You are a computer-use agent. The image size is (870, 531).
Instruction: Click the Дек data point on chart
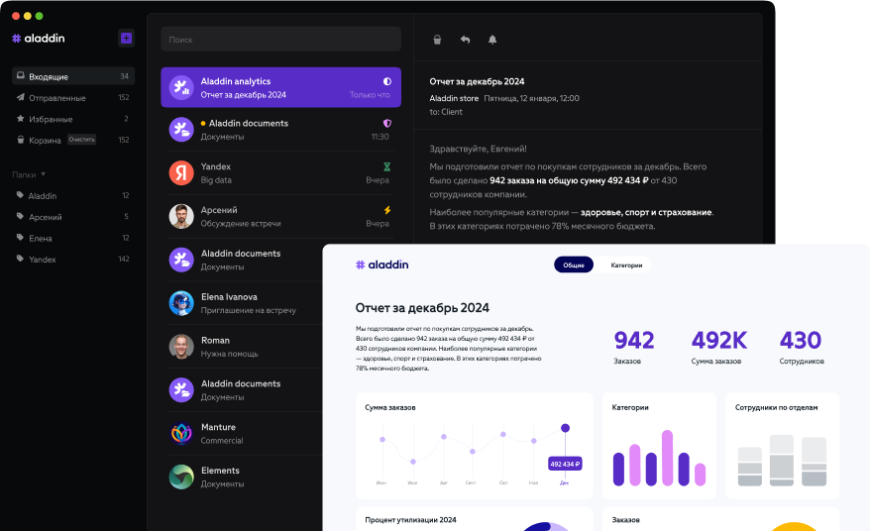click(565, 428)
